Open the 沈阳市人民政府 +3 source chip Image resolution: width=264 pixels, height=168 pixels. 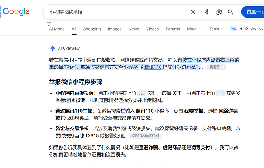[145, 135]
